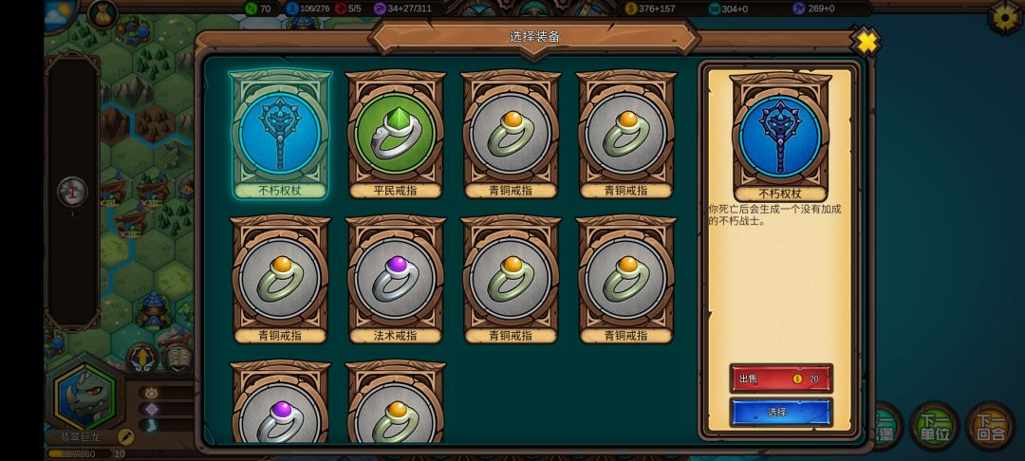Close the 选择装备 equipment dialog
The width and height of the screenshot is (1025, 461).
pyautogui.click(x=867, y=43)
